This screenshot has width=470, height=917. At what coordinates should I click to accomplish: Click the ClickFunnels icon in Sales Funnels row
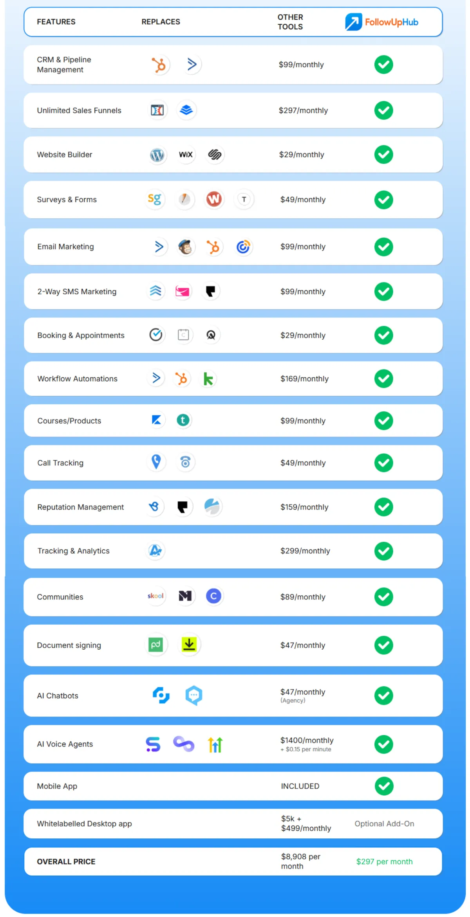click(157, 110)
